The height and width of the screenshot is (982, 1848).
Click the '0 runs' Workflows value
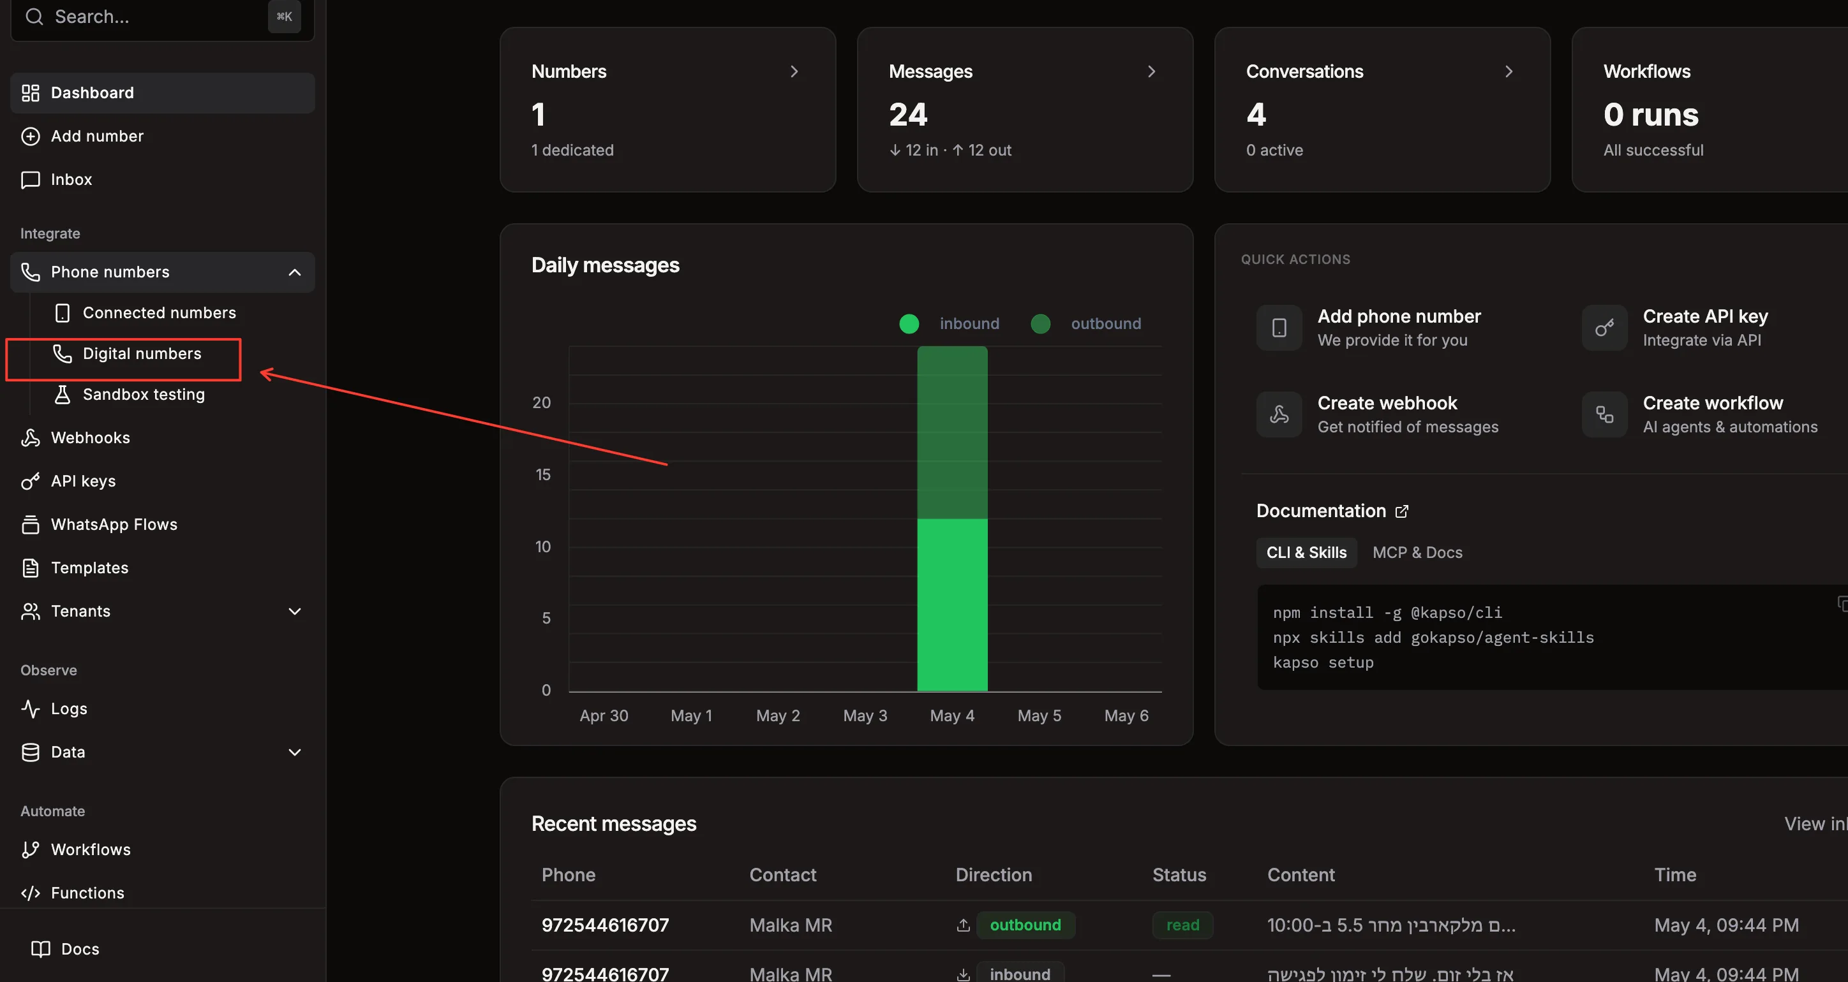click(x=1651, y=115)
